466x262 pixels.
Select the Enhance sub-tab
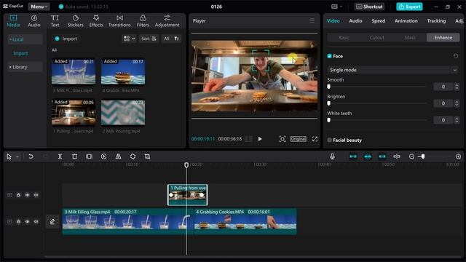(443, 37)
